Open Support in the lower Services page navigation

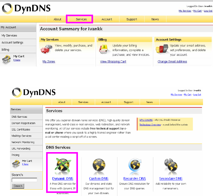pyautogui.click(x=128, y=102)
